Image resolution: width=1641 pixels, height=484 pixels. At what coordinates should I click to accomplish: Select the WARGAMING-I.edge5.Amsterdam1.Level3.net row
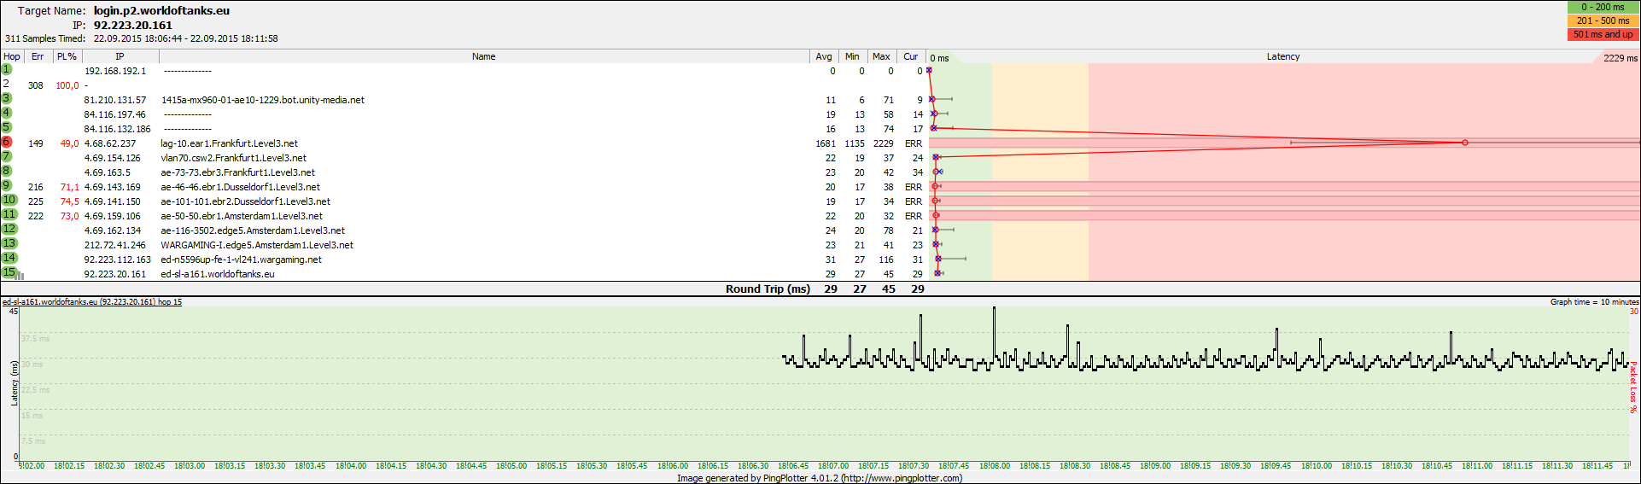(257, 245)
